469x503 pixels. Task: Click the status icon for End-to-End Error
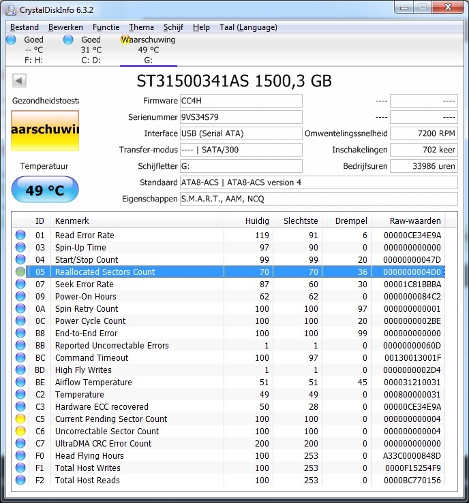[20, 333]
